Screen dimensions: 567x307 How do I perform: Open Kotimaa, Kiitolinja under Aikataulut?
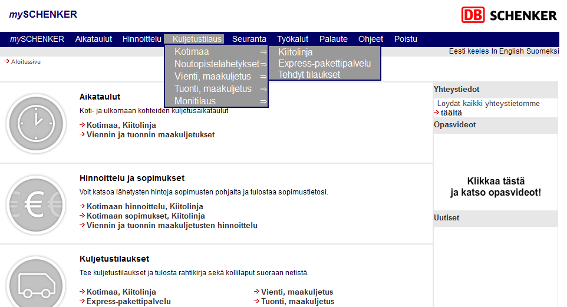click(x=121, y=125)
